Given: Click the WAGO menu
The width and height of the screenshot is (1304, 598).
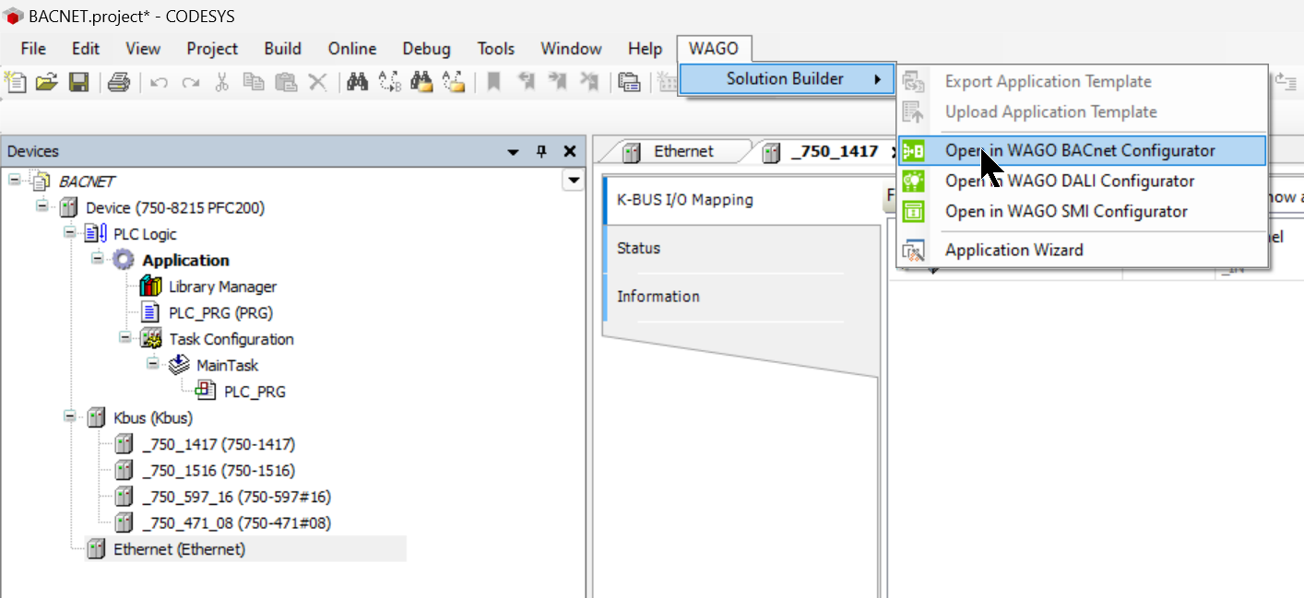Looking at the screenshot, I should click(714, 49).
